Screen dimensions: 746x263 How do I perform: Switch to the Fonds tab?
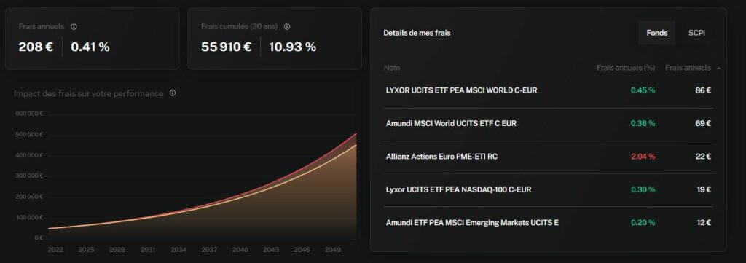click(x=656, y=33)
